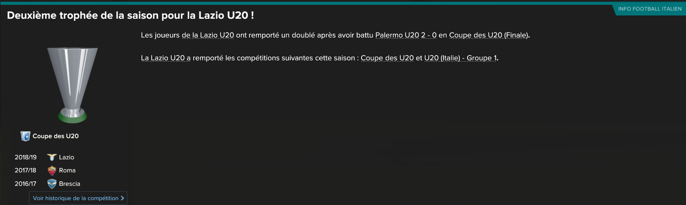
Task: Select Lazio in the winners list
Action: (66, 157)
